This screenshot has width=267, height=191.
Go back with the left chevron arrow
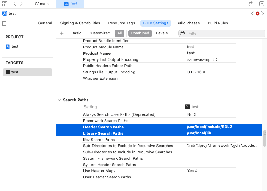tap(15, 4)
